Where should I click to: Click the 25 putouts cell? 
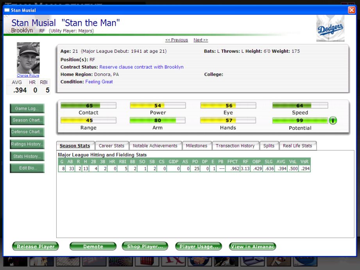click(x=195, y=168)
